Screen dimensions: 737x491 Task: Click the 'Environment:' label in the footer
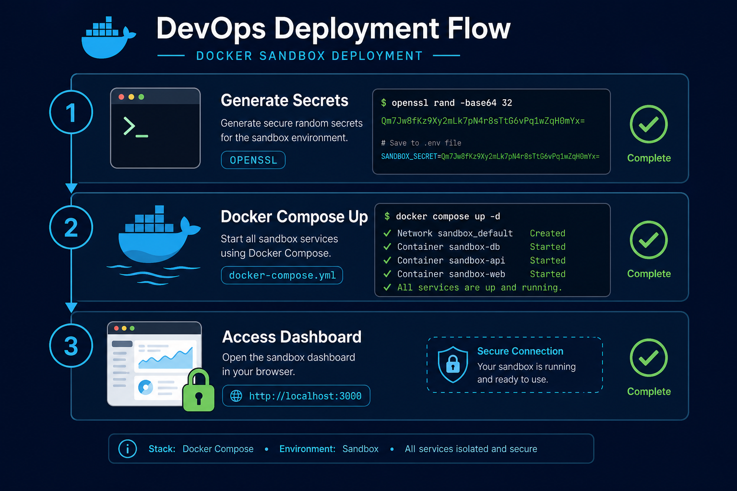(307, 449)
